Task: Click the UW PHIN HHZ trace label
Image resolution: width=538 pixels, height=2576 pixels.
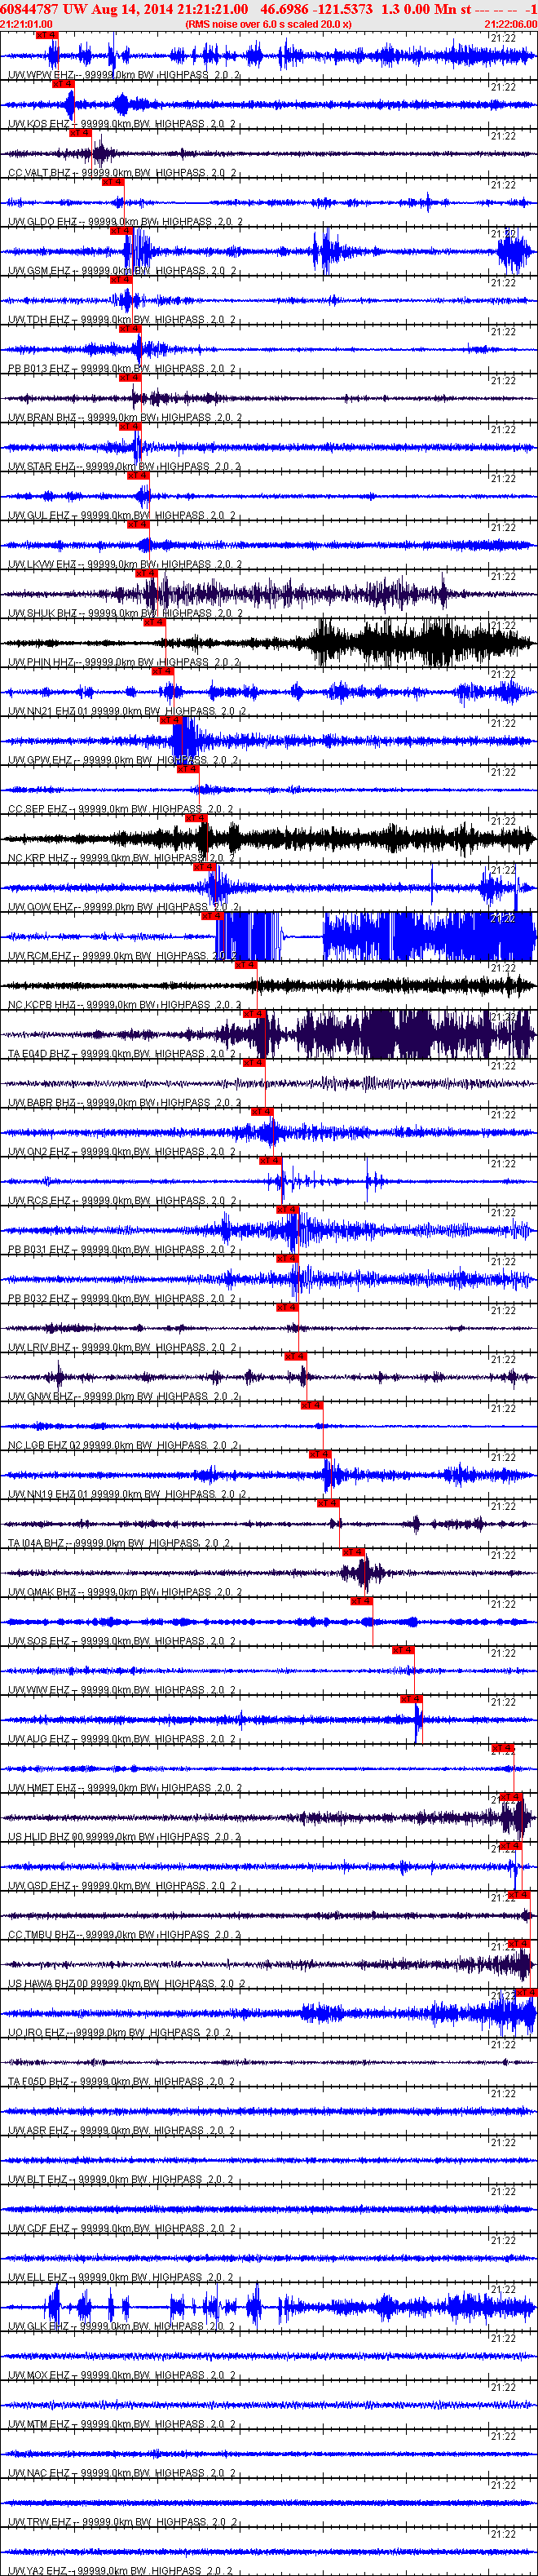Action: pyautogui.click(x=124, y=663)
